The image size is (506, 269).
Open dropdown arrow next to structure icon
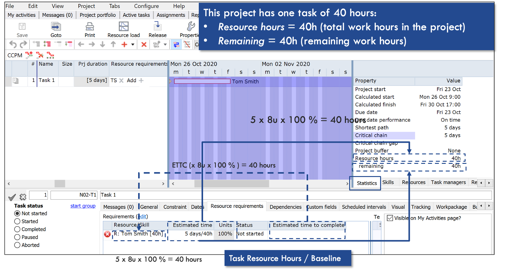point(165,45)
